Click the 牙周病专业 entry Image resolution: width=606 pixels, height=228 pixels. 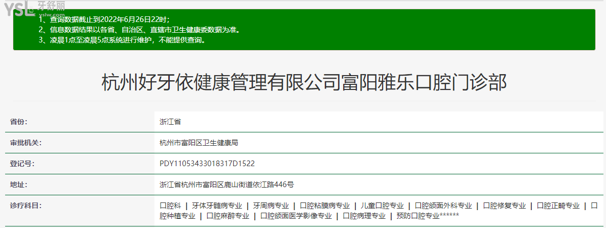tap(271, 206)
